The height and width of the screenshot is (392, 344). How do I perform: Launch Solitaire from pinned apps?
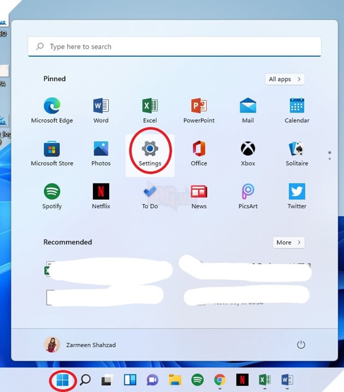point(297,153)
